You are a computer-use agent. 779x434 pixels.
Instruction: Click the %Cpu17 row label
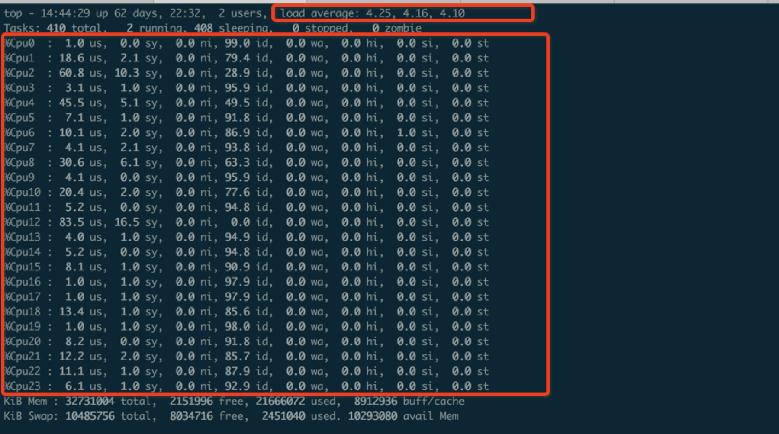[x=23, y=297]
